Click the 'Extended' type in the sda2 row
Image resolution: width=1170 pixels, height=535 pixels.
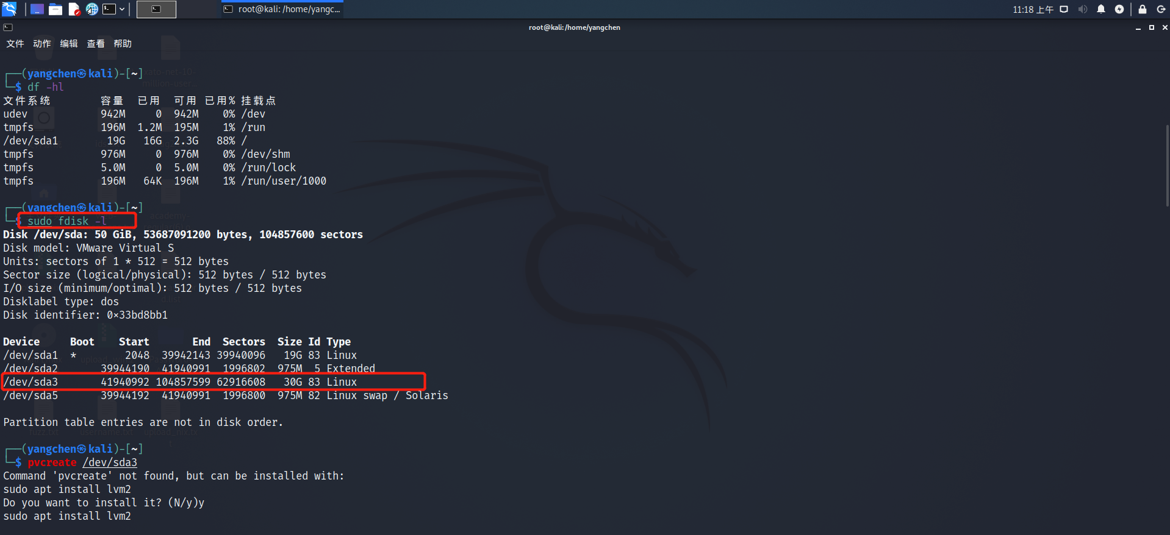(x=351, y=369)
